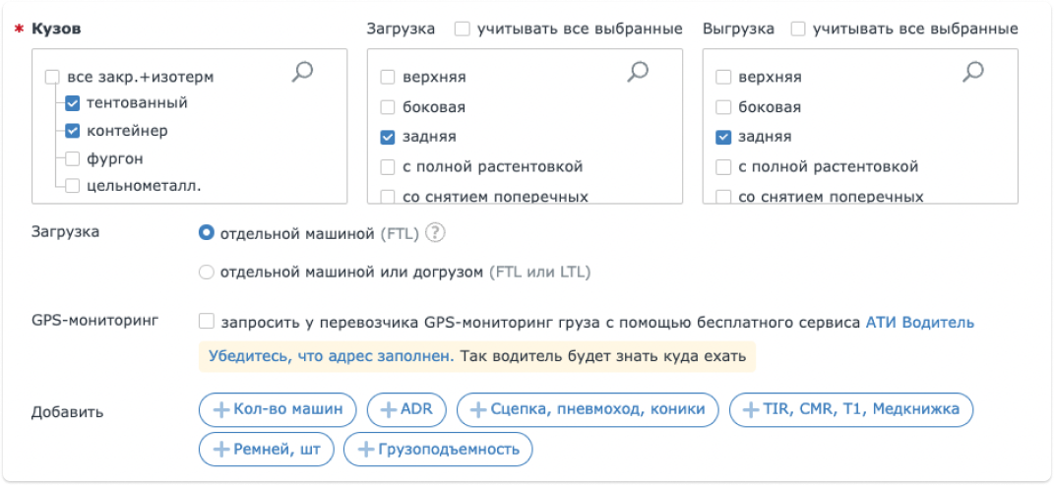Check the фургон body type
This screenshot has height=486, width=1055.
(x=73, y=157)
